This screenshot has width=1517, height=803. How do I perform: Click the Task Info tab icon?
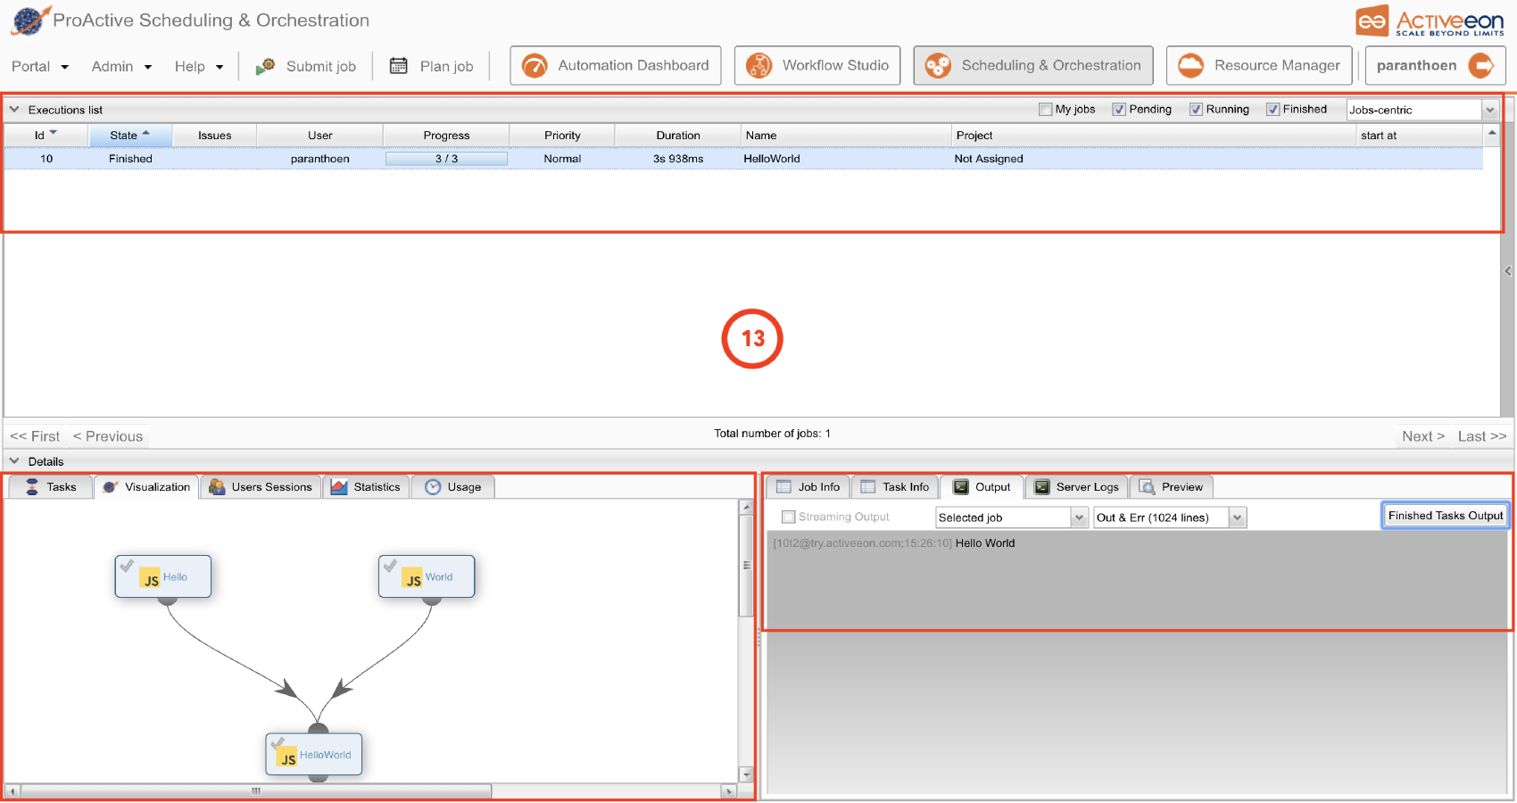click(x=867, y=487)
